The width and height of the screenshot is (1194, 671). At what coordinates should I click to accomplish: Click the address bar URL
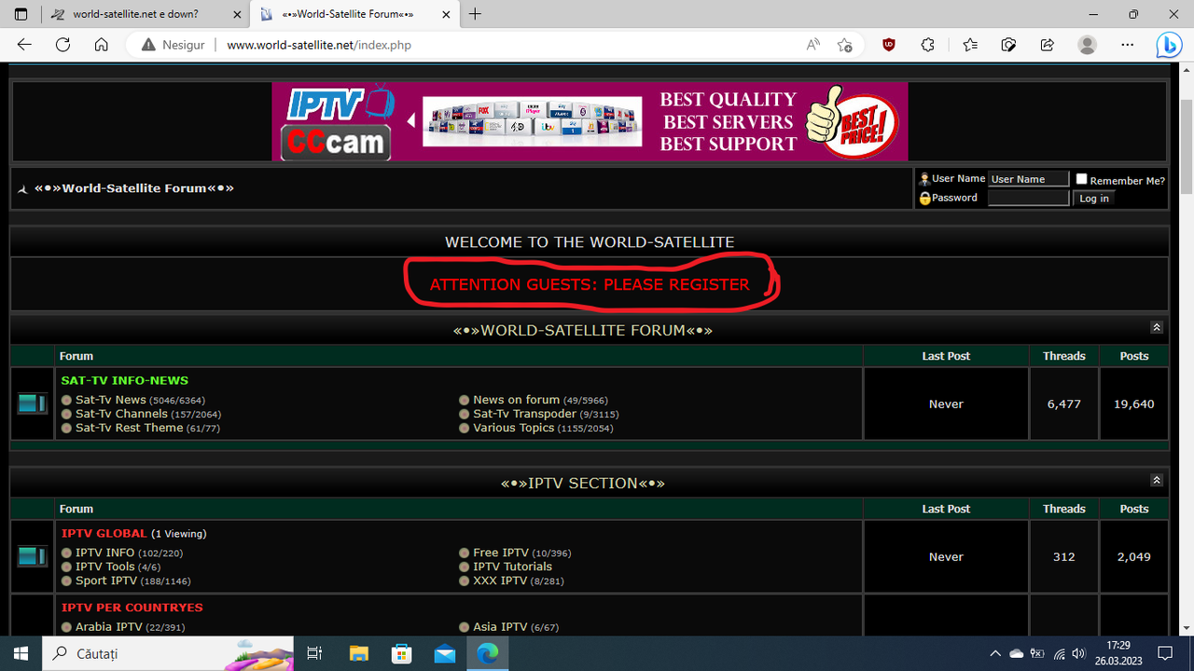click(319, 45)
